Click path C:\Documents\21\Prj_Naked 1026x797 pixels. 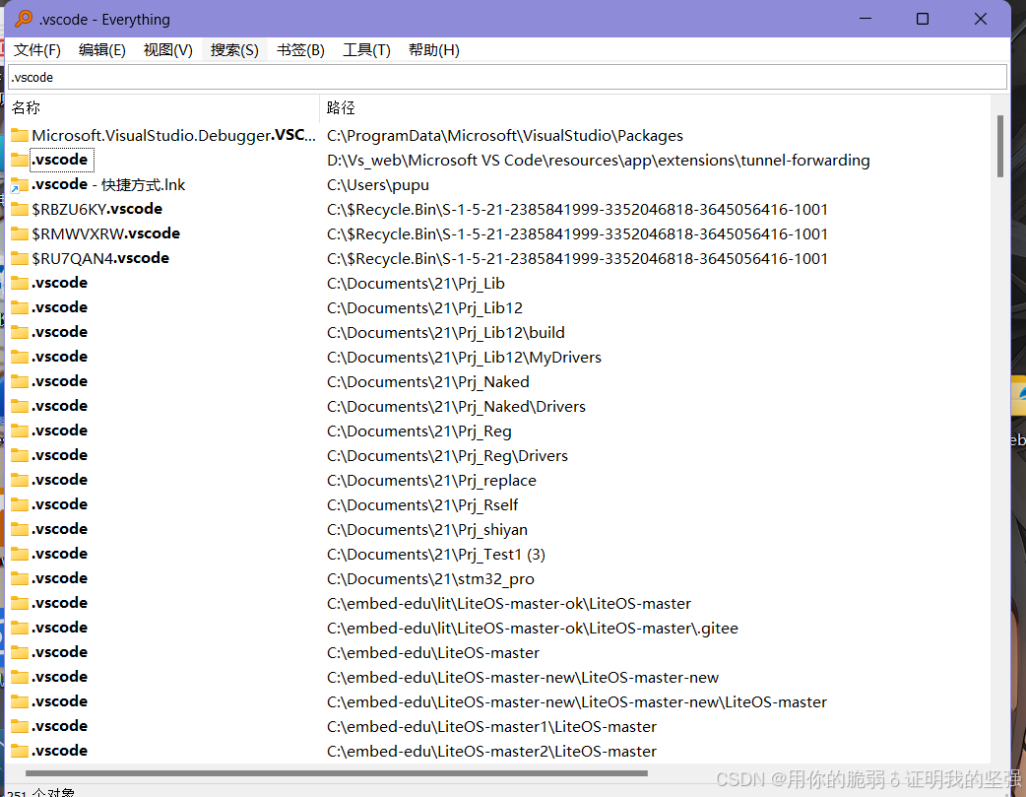point(428,382)
